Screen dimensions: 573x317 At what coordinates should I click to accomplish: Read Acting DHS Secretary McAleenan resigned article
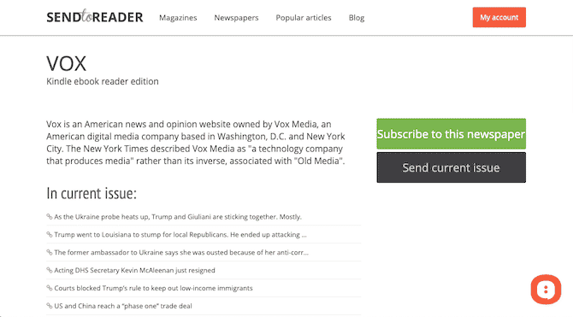pyautogui.click(x=134, y=270)
